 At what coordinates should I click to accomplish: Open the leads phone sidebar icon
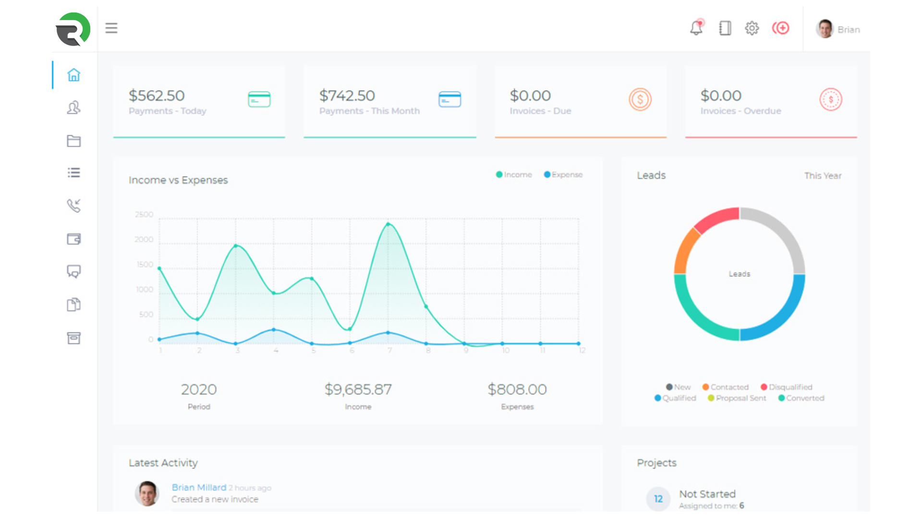point(73,206)
